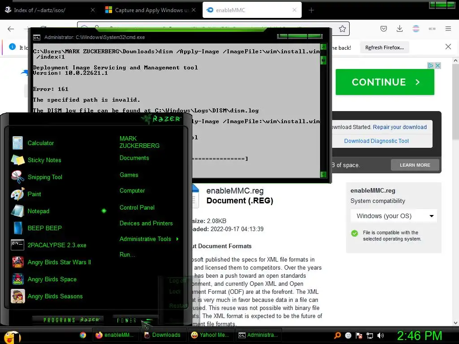Click page vertical scrollbar down arrow

tap(455, 322)
